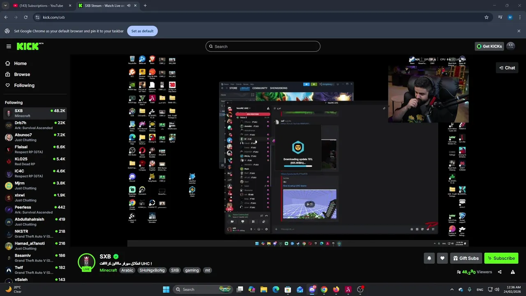This screenshot has height=296, width=526.
Task: Click the gaming tag
Action: click(192, 270)
